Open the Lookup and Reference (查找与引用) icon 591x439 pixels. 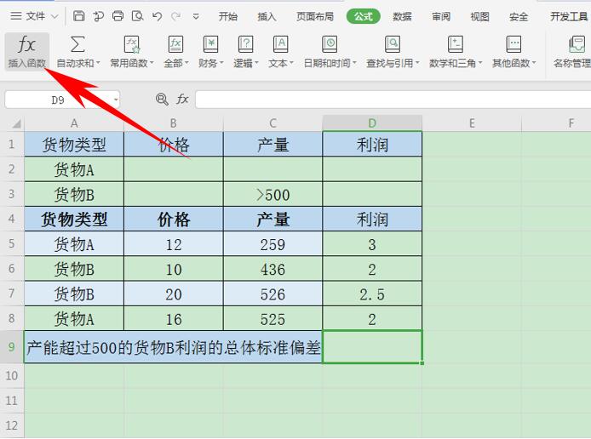pyautogui.click(x=393, y=45)
